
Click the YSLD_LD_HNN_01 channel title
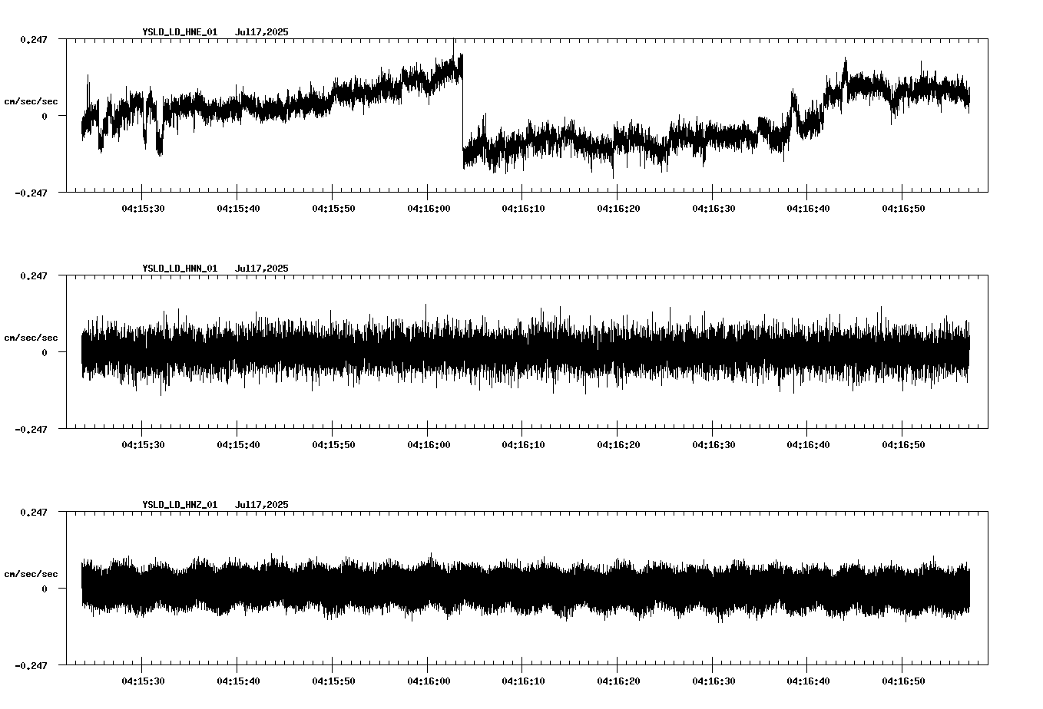tap(180, 269)
